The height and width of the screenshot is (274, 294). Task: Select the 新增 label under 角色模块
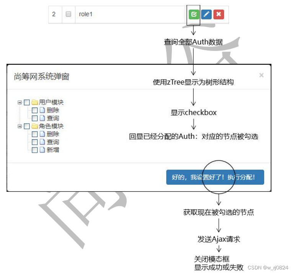[53, 150]
